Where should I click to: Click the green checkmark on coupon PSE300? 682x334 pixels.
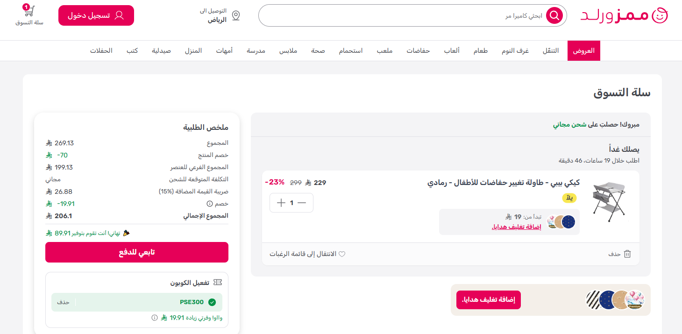coord(213,302)
